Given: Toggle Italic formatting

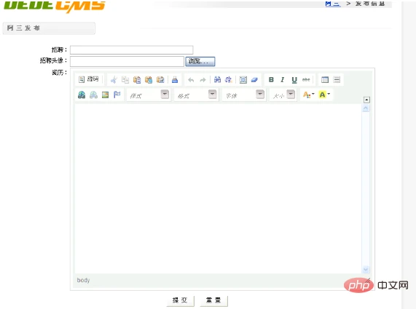Looking at the screenshot, I should 283,80.
